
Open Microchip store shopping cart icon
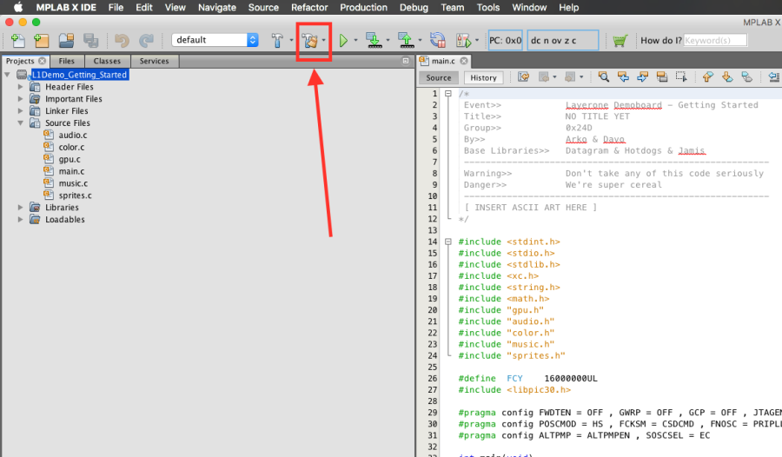620,40
